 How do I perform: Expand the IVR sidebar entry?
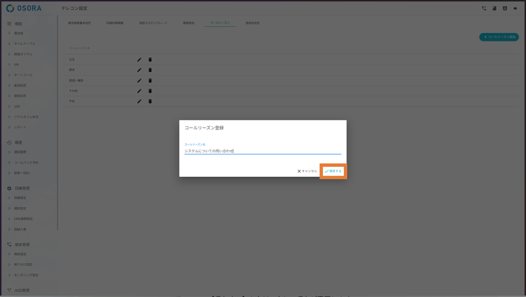[17, 65]
